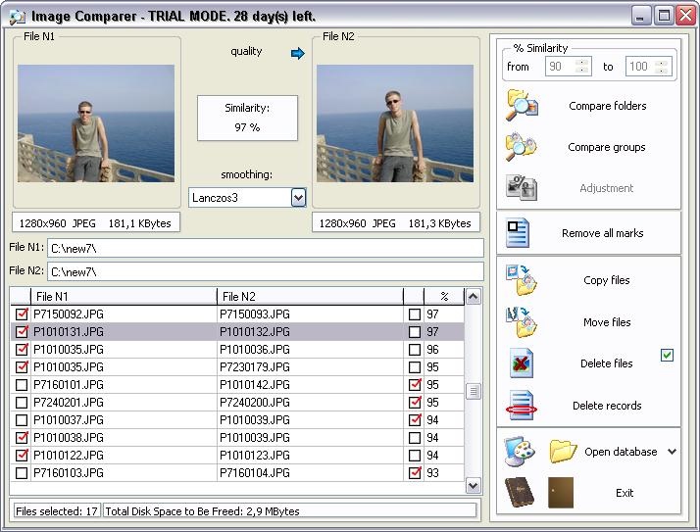The image size is (700, 532).
Task: Uncheck File N1 box for P1010038.JPG
Action: tap(22, 437)
